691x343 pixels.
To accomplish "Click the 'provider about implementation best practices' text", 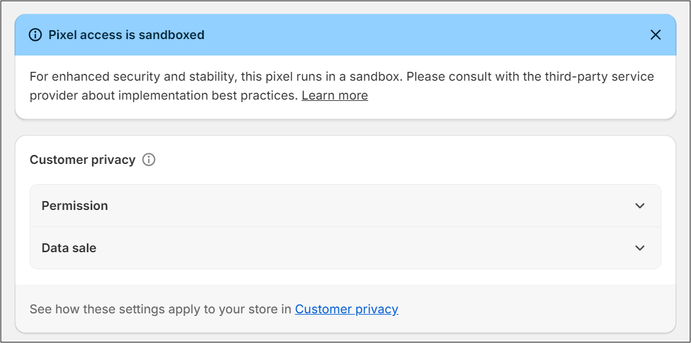I will click(164, 95).
